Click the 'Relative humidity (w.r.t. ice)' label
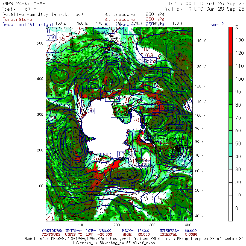Screen dimensions: 246x246 tap(43, 14)
